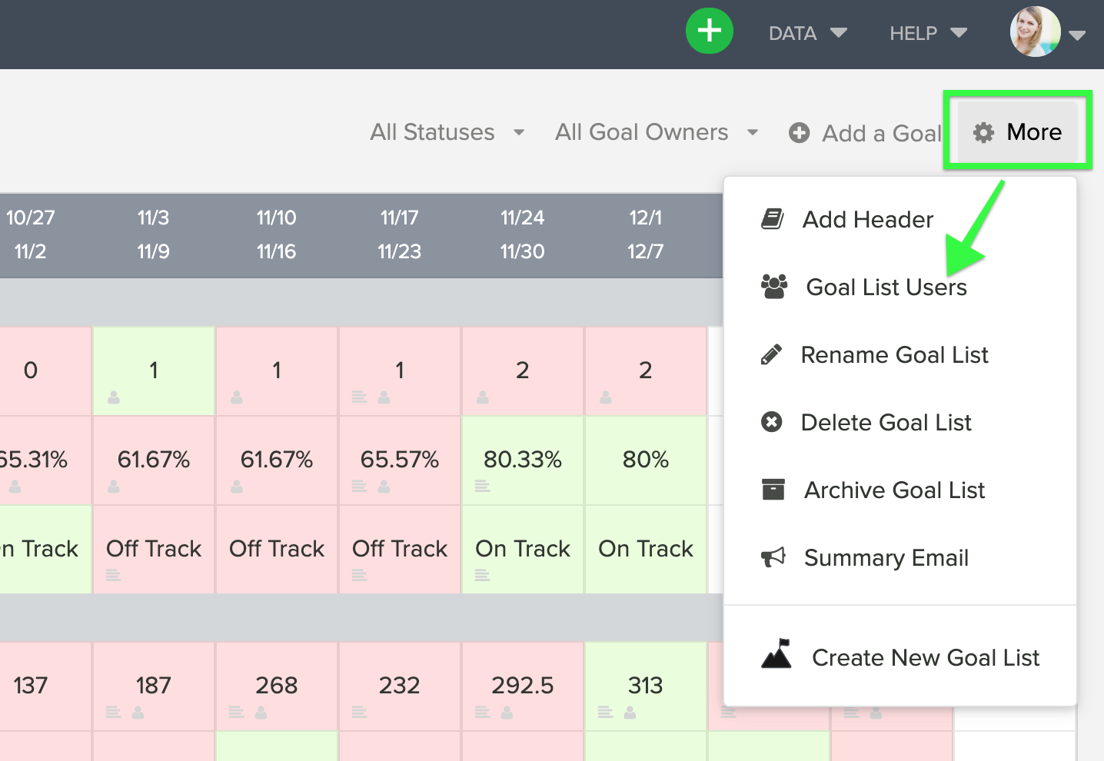The height and width of the screenshot is (761, 1104).
Task: Open the HELP menu
Action: pyautogui.click(x=928, y=33)
